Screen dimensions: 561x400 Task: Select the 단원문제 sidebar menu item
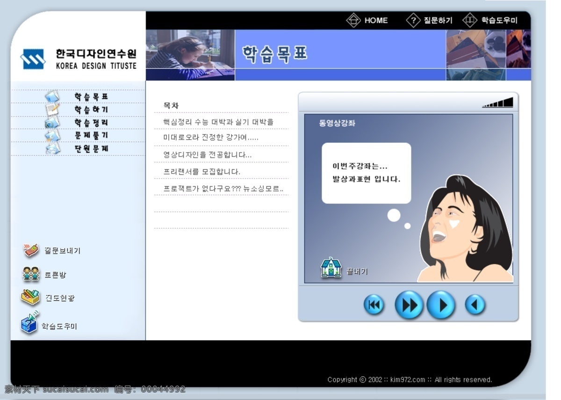click(x=91, y=148)
